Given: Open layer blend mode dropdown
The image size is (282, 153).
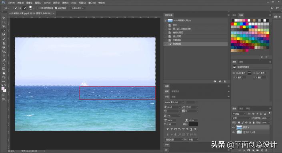Looking at the screenshot, I should pyautogui.click(x=241, y=118).
